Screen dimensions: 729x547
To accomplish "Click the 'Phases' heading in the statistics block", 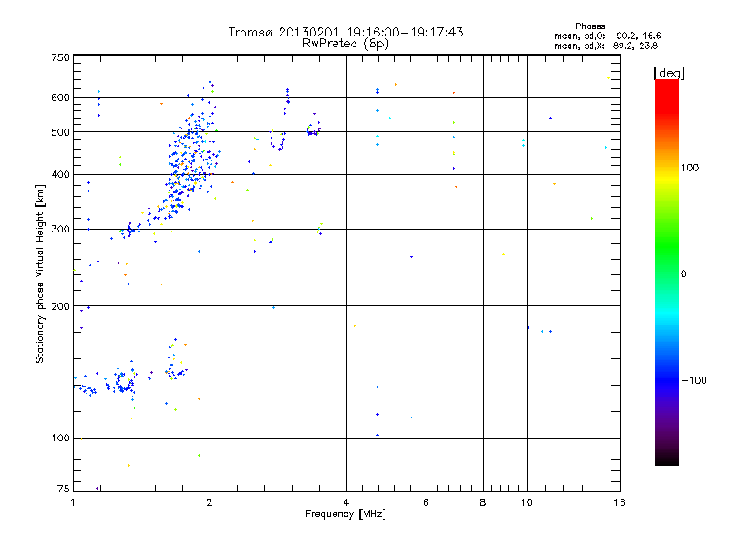I will (590, 26).
